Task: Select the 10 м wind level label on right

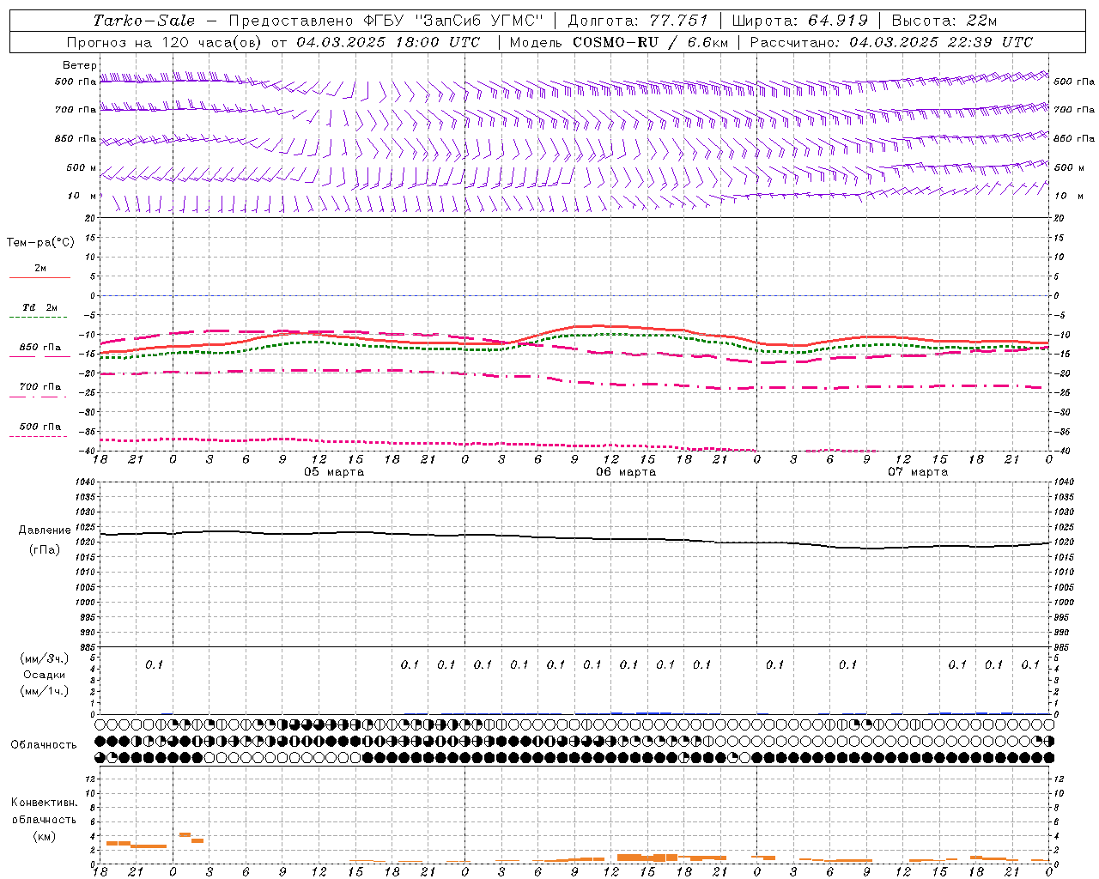Action: [x=1068, y=196]
